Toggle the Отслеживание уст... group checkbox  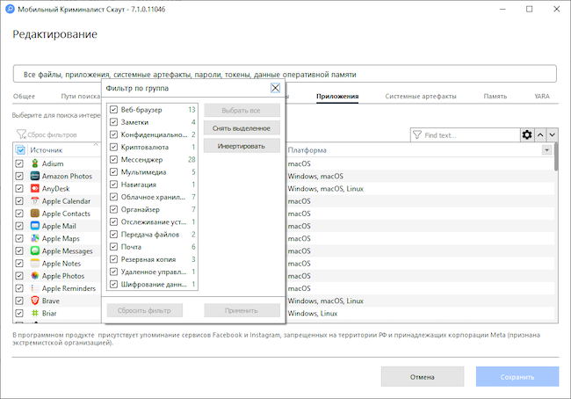click(113, 221)
